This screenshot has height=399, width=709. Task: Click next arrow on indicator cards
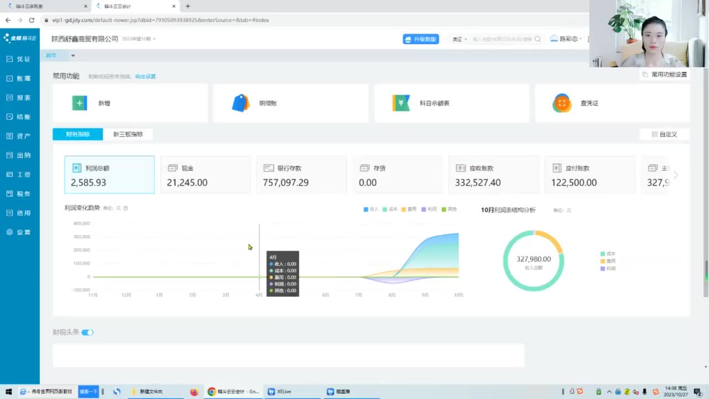point(676,175)
